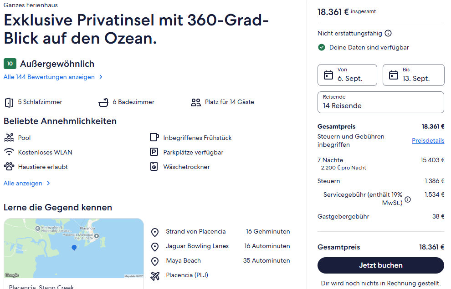Click the calendar icon in the Bis field
This screenshot has width=451, height=289.
(394, 75)
